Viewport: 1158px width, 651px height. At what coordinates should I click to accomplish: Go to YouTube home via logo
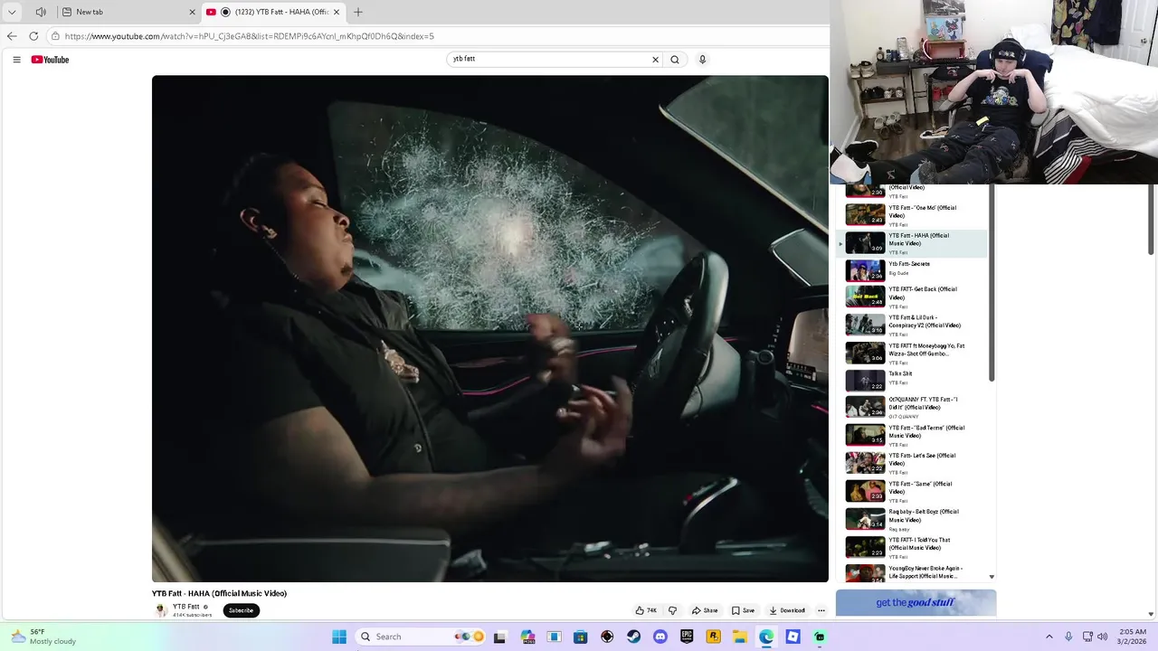point(50,60)
